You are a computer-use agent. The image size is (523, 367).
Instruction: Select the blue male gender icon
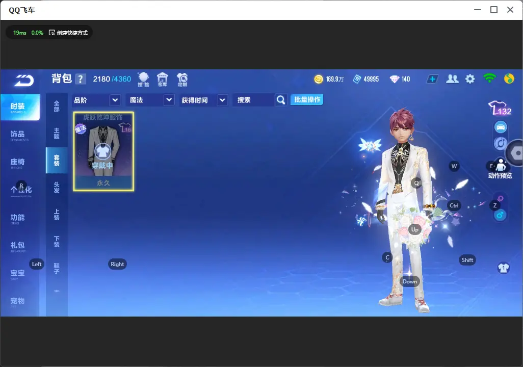point(500,215)
